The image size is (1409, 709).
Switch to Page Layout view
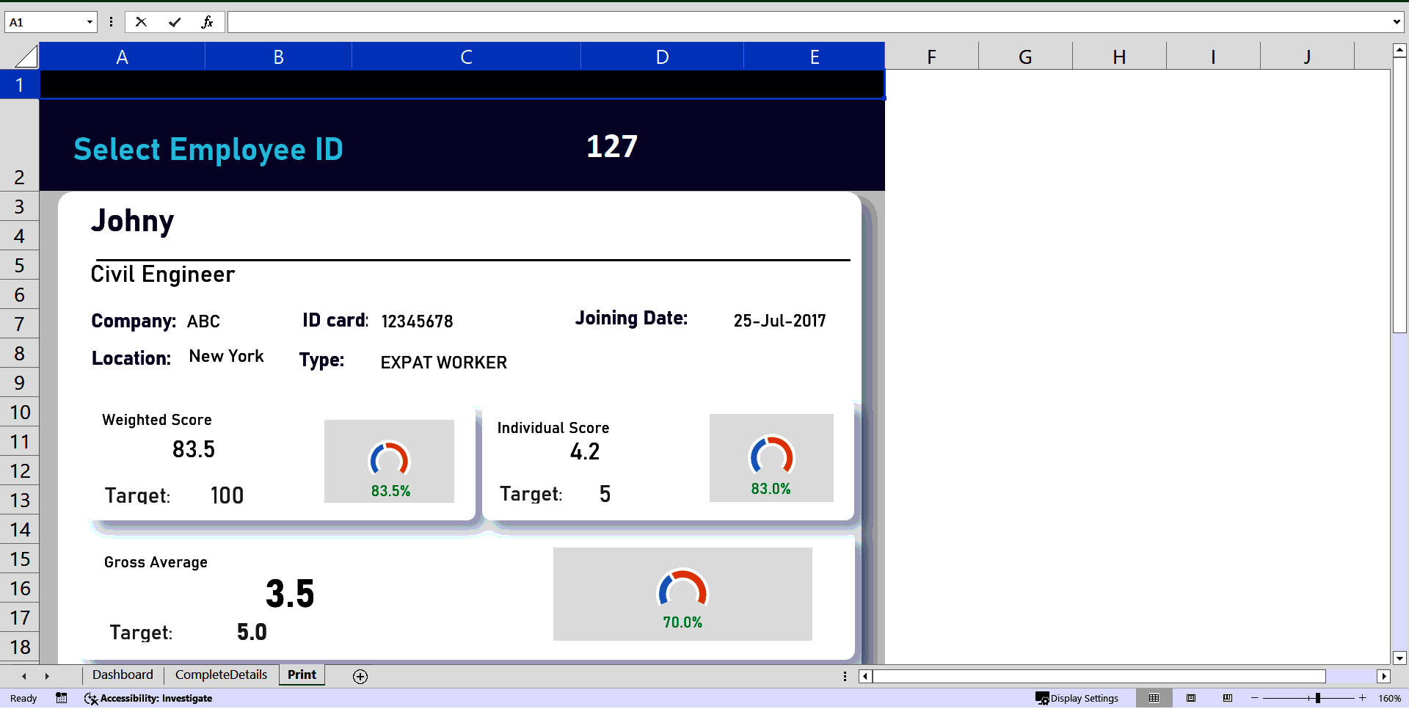1191,698
